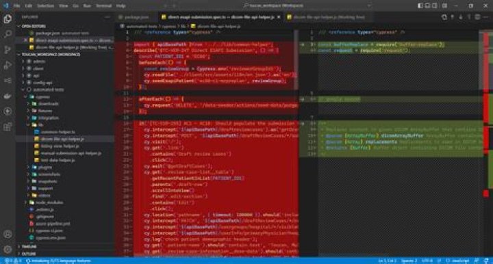Open the Manage gear icon

click(8, 250)
